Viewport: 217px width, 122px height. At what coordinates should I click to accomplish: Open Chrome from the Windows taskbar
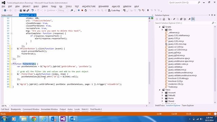[34, 119]
